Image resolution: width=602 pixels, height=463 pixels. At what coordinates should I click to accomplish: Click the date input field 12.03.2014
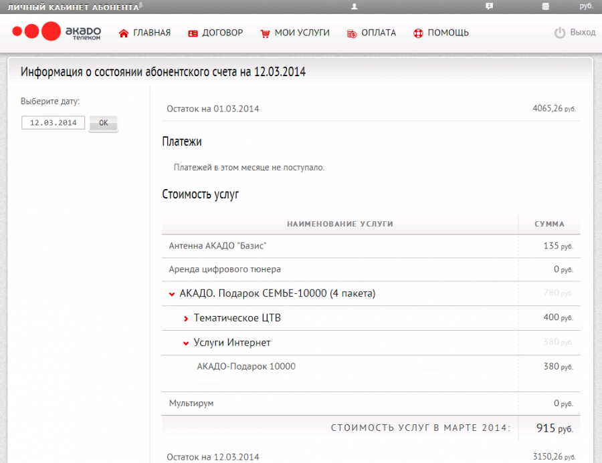pos(53,123)
